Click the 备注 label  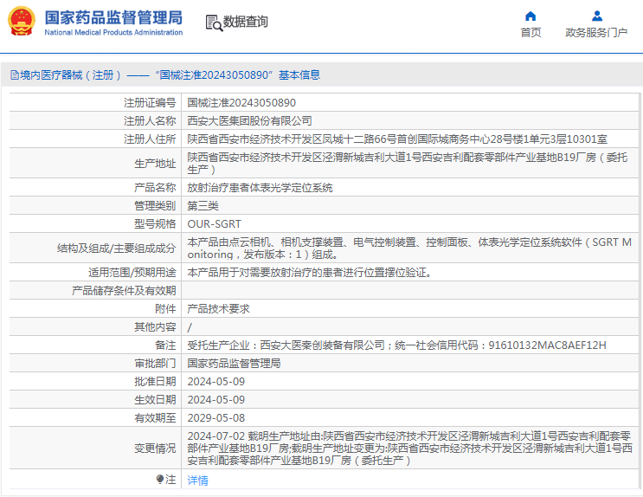coord(165,345)
